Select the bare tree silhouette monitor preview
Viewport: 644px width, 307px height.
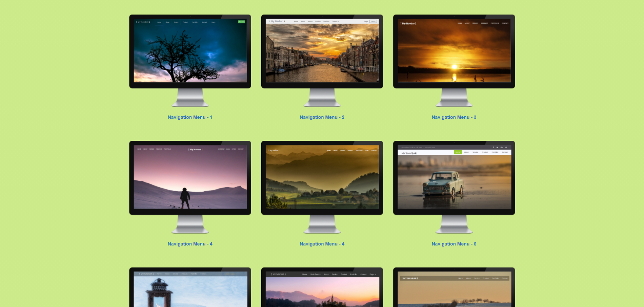coord(190,61)
